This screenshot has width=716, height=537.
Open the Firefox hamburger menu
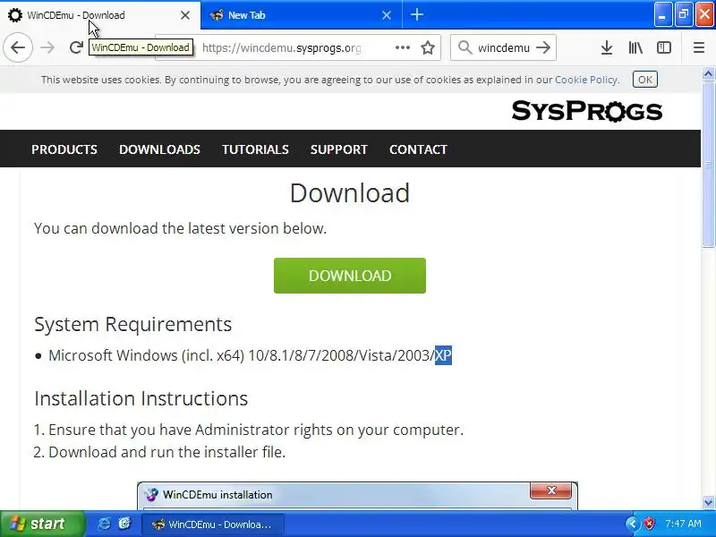pos(699,47)
